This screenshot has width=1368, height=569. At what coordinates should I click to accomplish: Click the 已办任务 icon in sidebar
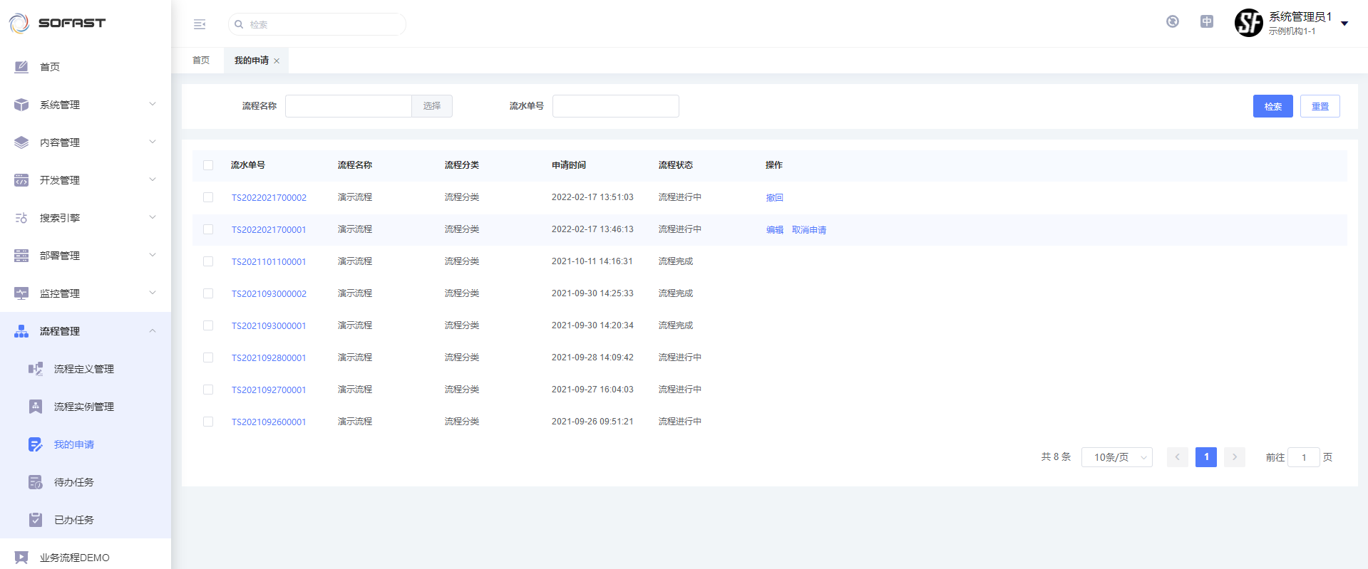tap(36, 520)
